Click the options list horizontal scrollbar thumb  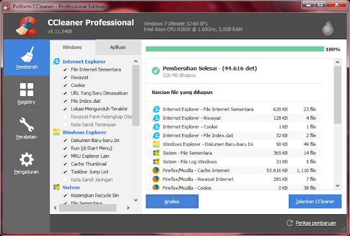[87, 208]
